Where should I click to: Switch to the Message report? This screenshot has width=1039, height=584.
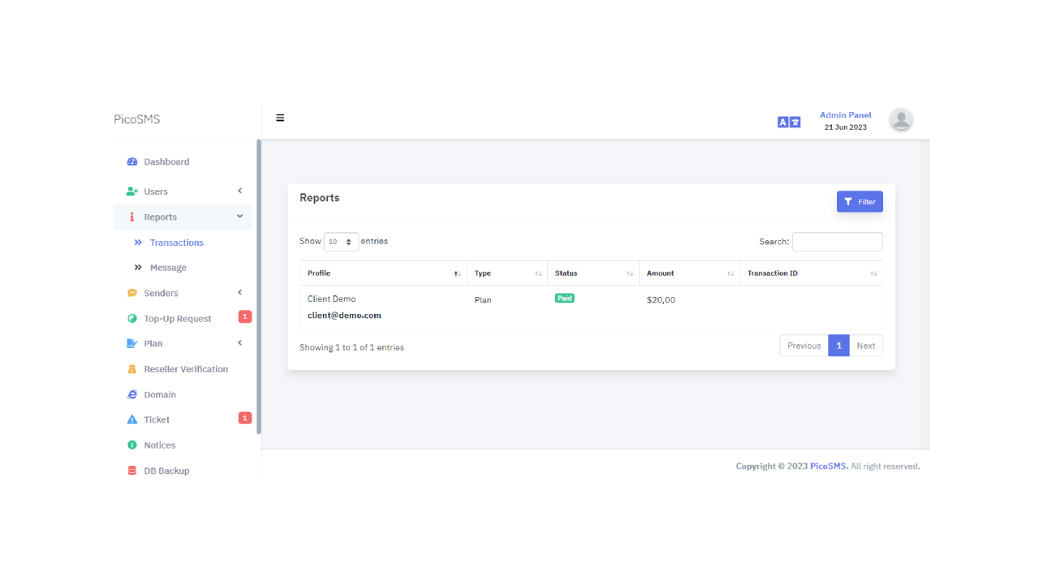(168, 268)
